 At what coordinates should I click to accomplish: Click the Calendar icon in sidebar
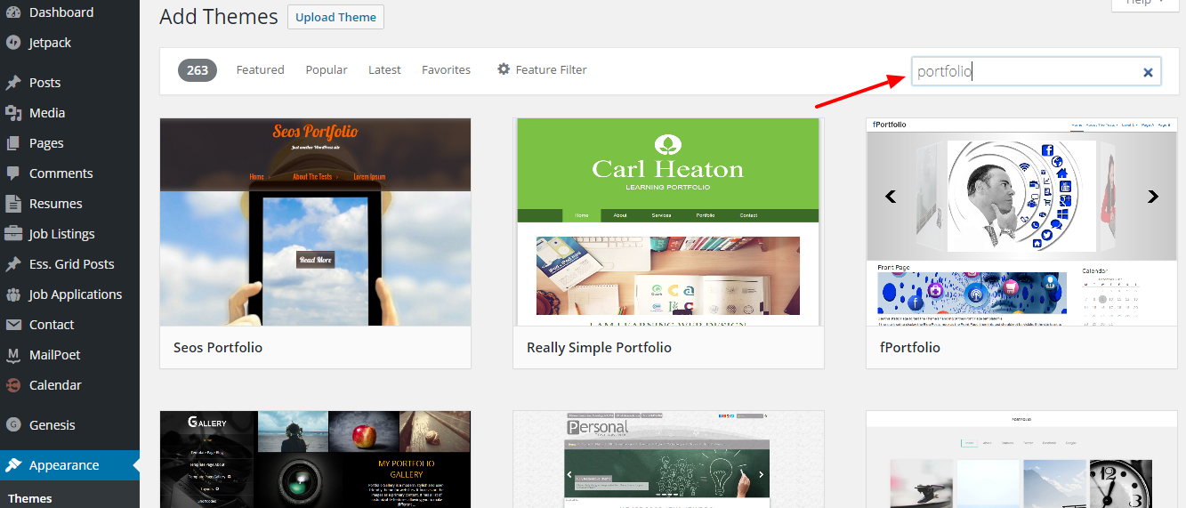(13, 385)
